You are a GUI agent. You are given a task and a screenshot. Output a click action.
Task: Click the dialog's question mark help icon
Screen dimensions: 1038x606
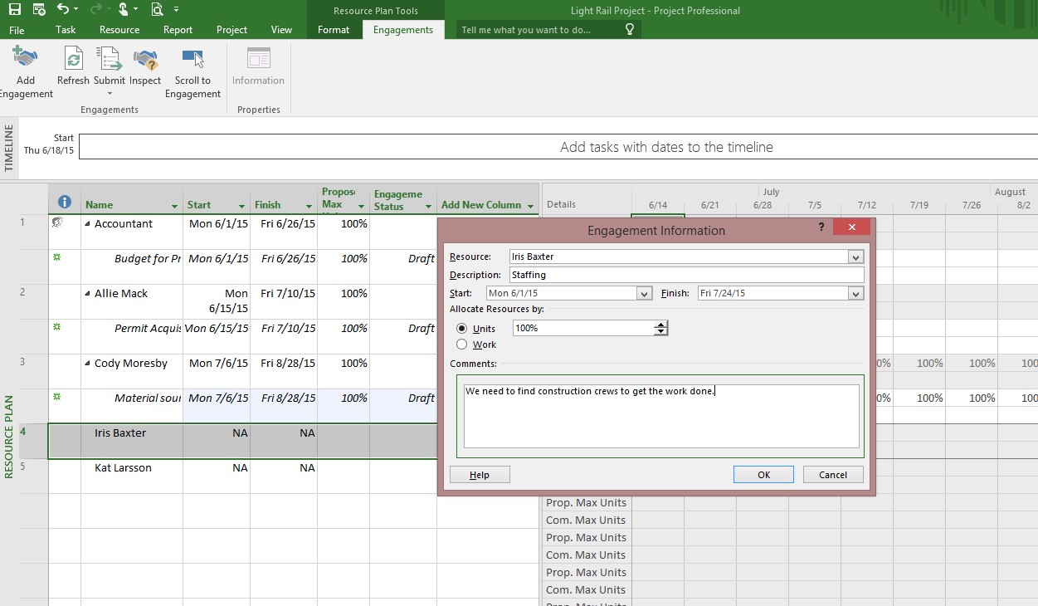[x=821, y=227]
